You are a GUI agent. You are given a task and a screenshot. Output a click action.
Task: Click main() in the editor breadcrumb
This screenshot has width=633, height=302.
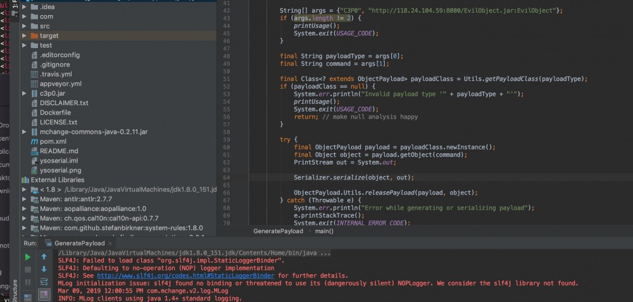[x=325, y=231]
